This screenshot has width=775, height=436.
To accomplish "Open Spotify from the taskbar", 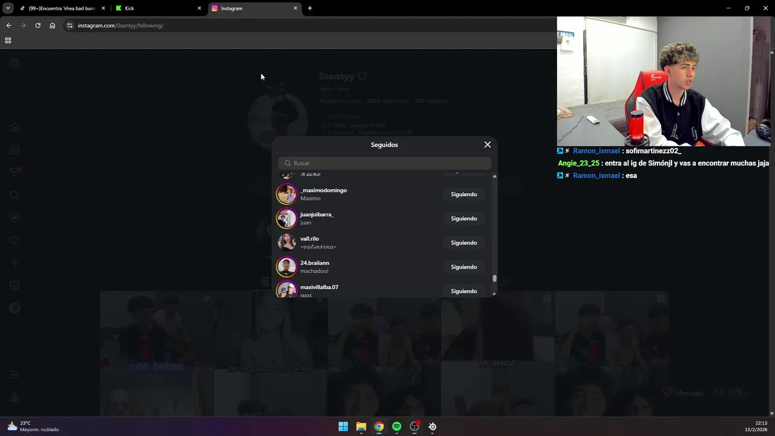I will (397, 426).
